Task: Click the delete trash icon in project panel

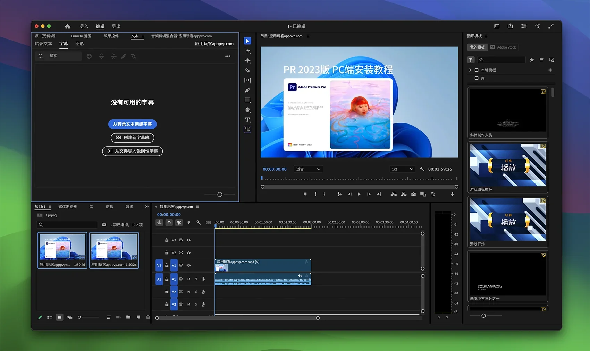Action: [x=148, y=317]
